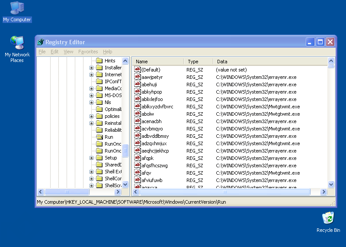This screenshot has width=346, height=247.
Task: Expand the MS-DOS tree node
Action: pos(91,95)
